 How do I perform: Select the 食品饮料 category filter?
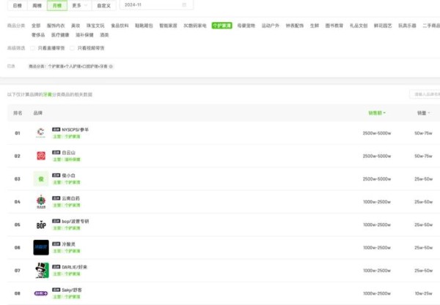(x=120, y=26)
